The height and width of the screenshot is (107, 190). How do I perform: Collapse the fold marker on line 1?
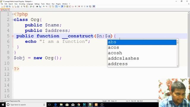(x=13, y=14)
